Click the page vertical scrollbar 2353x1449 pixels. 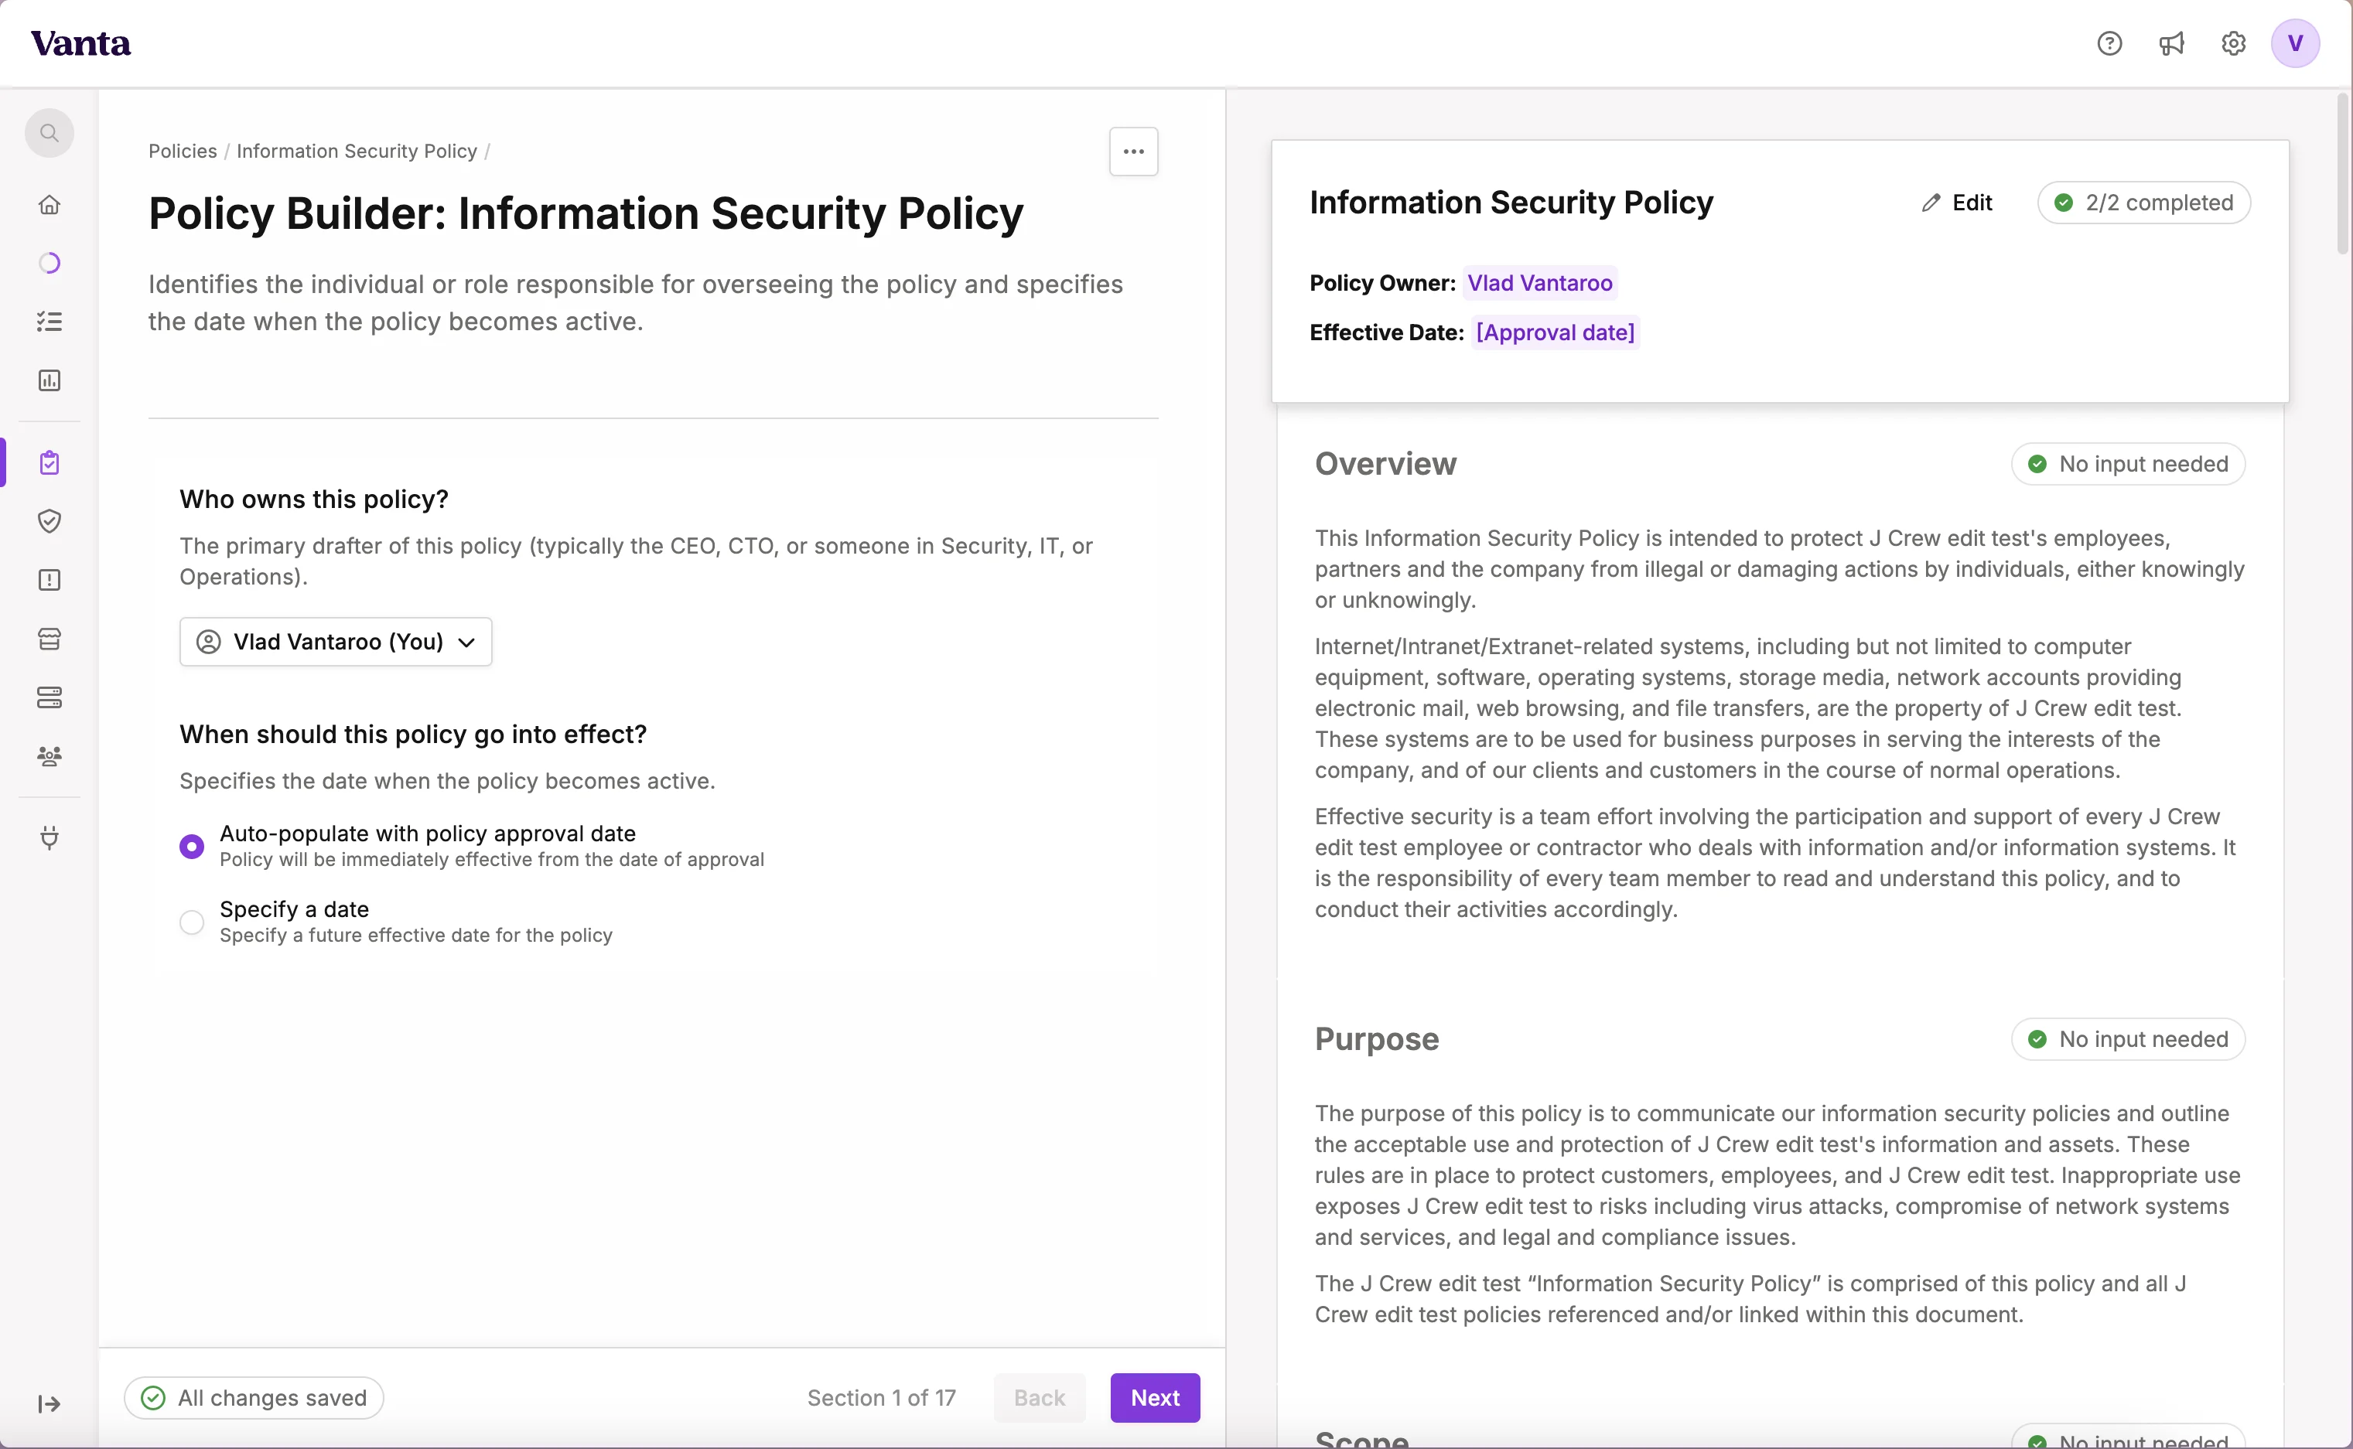2344,172
